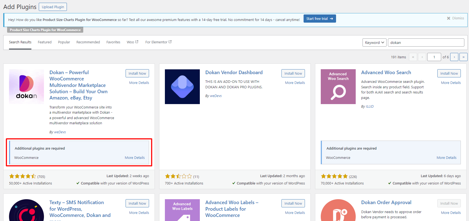Open the Advanced Woo Labels title link
469x221 pixels.
pyautogui.click(x=232, y=209)
